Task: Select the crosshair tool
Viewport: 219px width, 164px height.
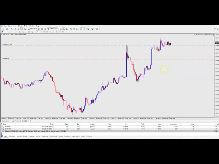Action: click(x=5, y=32)
